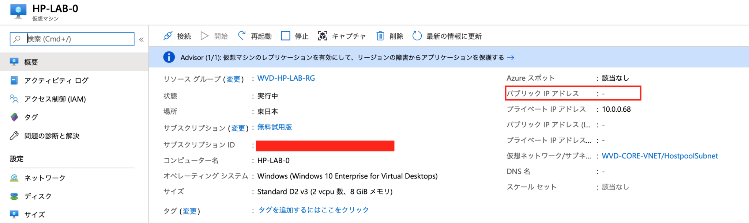Open the Advisor recommendation arrow
Screen dimensions: 749x223
511,58
